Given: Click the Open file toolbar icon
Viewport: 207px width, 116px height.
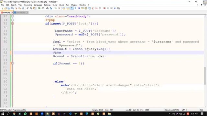Looking at the screenshot, I should tap(5, 8).
